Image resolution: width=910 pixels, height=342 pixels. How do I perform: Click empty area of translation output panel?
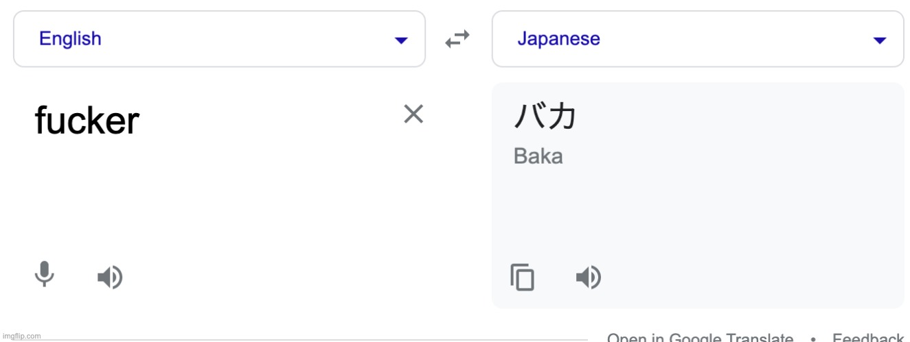pyautogui.click(x=721, y=212)
